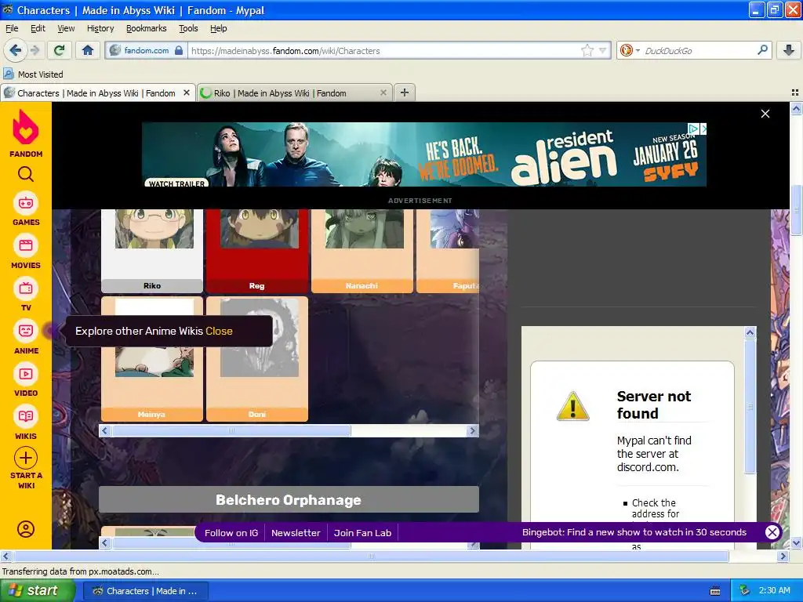This screenshot has height=602, width=803.
Task: Close the Bingebot purple banner
Action: coord(772,532)
